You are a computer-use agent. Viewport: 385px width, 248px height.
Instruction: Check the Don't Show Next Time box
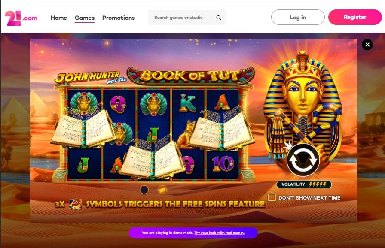[272, 197]
